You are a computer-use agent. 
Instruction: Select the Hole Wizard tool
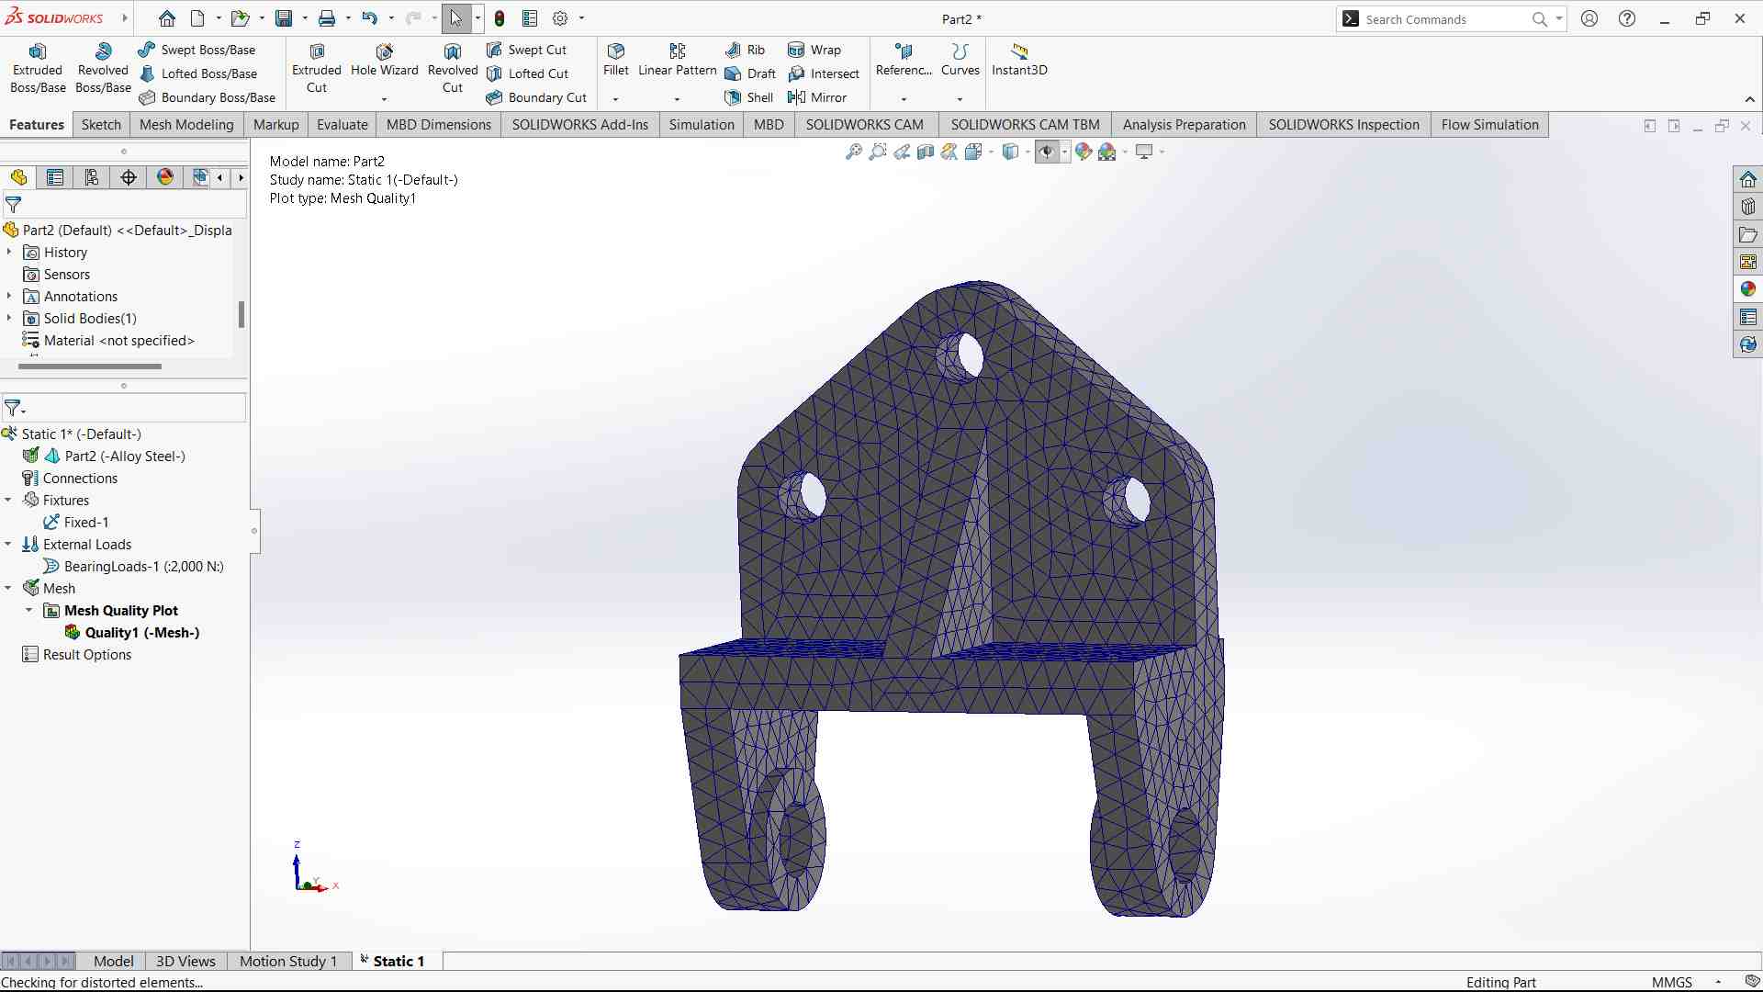tap(384, 52)
